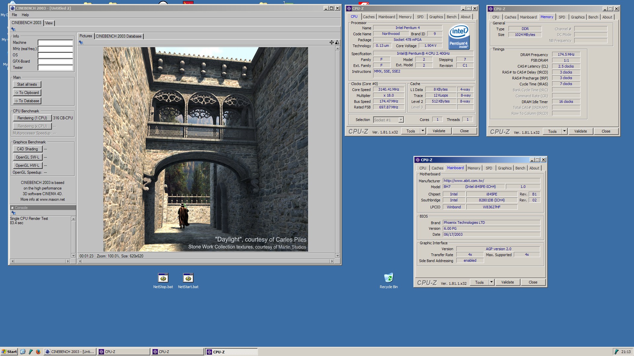Click the MHz (real freq.) input field

tap(55, 49)
